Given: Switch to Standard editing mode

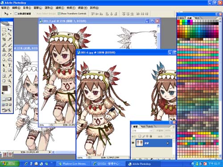Looking at the screenshot, I should coord(4,99).
